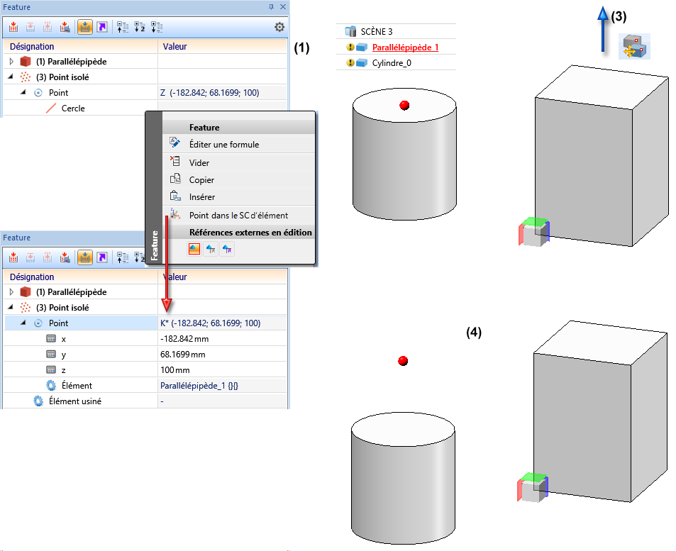The width and height of the screenshot is (676, 551).
Task: Choose Point dans le SC d'élément
Action: pyautogui.click(x=239, y=215)
